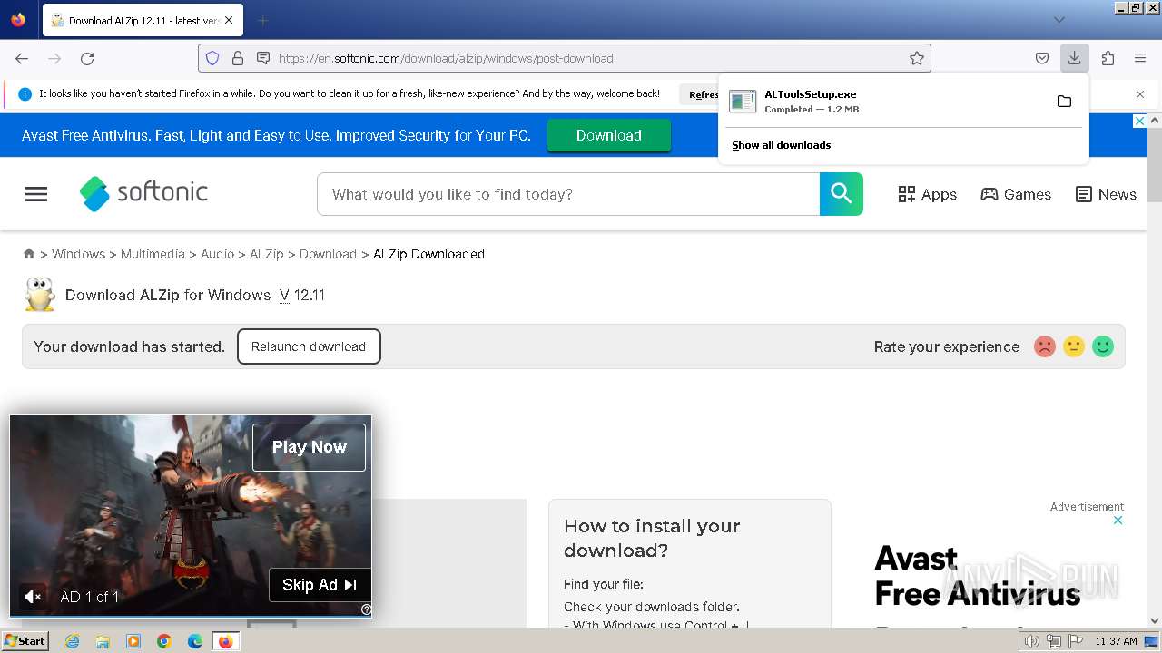Click the page URL in address bar
This screenshot has height=653, width=1162.
click(x=446, y=58)
